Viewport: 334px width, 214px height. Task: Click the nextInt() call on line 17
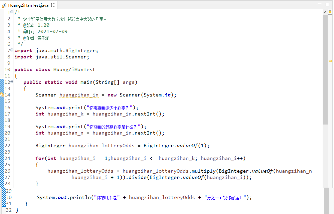(x=148, y=114)
